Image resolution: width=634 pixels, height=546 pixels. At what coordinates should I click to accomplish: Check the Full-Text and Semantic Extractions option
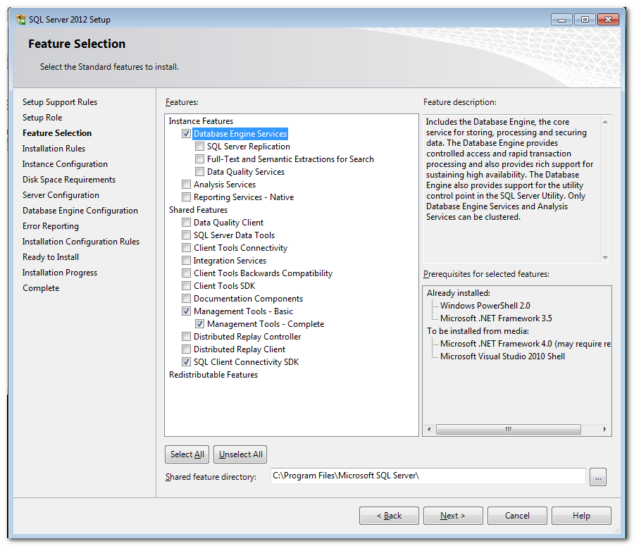point(200,159)
